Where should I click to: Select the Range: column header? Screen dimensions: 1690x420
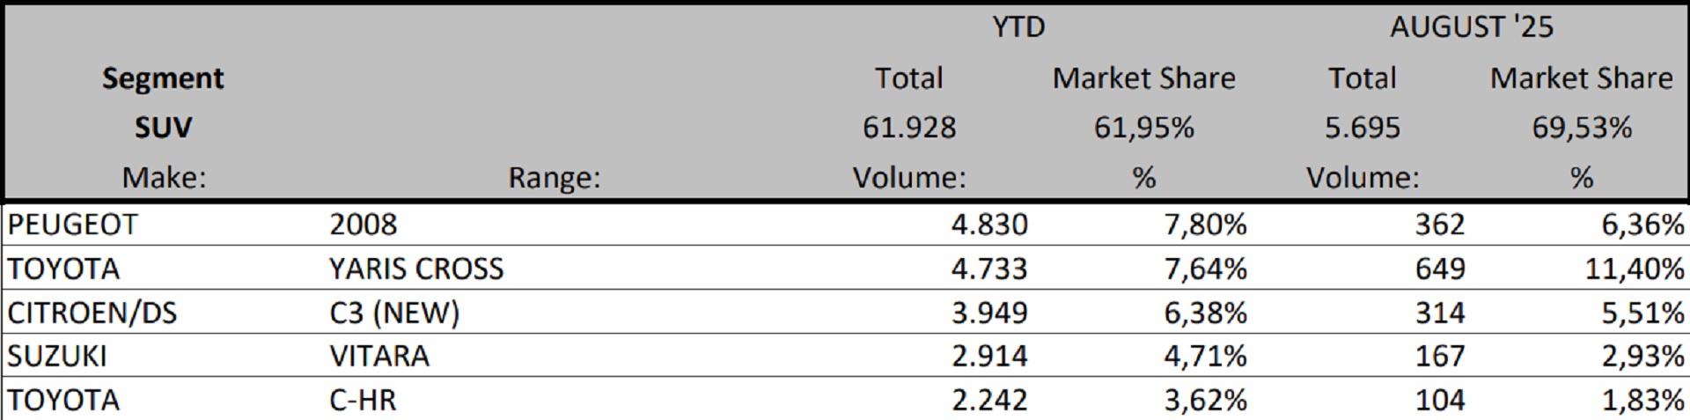pos(554,178)
